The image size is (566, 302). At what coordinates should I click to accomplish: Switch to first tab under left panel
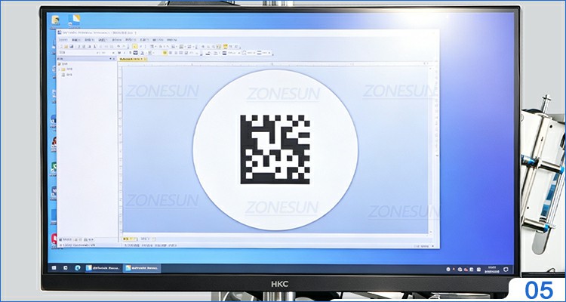tap(66, 239)
